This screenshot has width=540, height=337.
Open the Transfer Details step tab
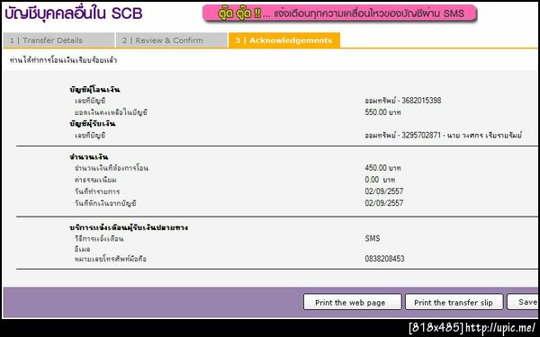(x=58, y=40)
